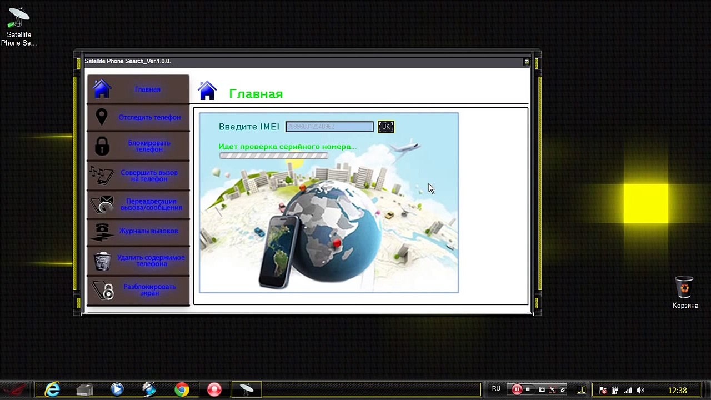Click the Идет проверка серийного номера text
Image resolution: width=711 pixels, height=400 pixels.
pyautogui.click(x=287, y=147)
